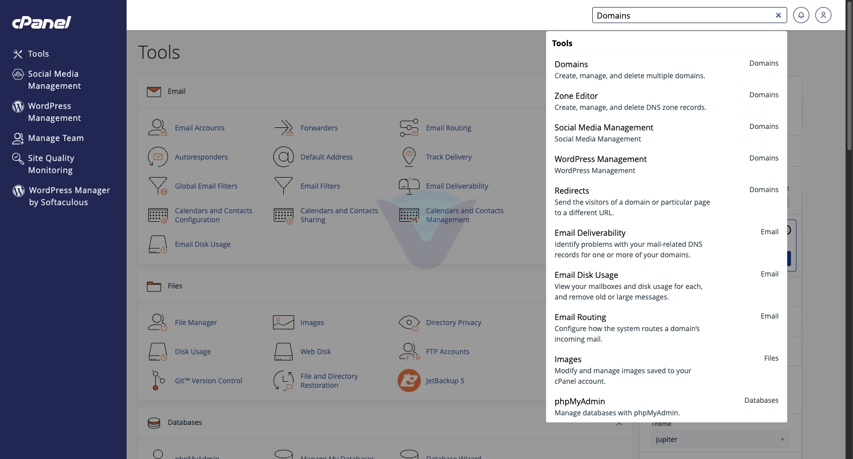Open the Images tool icon

point(283,322)
